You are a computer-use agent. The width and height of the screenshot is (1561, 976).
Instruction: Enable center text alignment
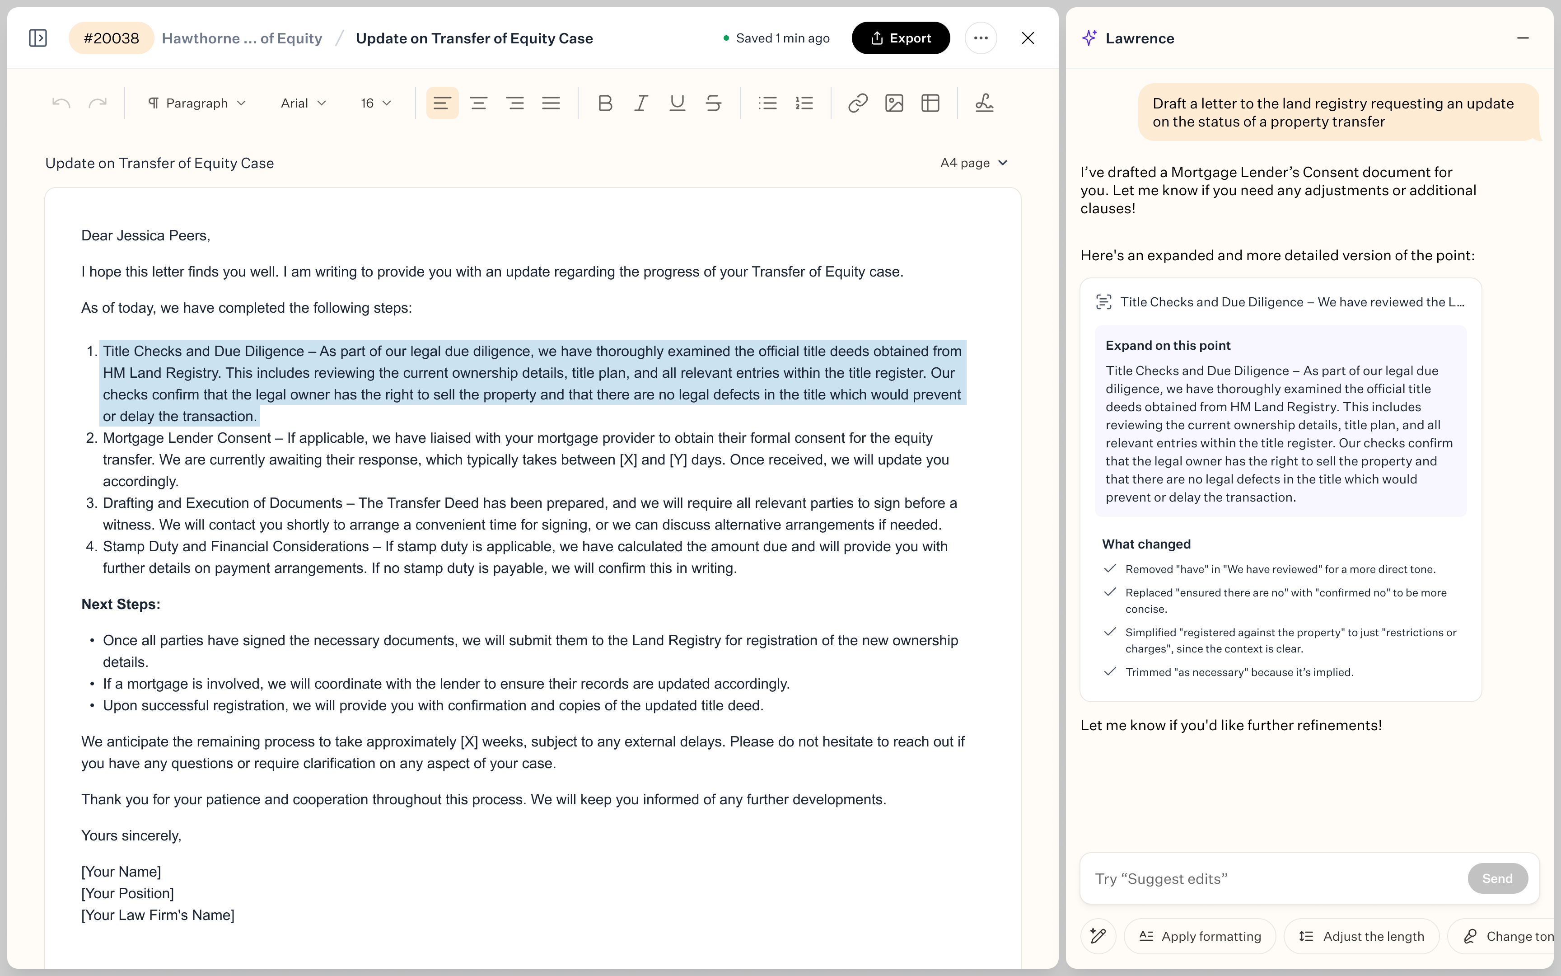479,103
